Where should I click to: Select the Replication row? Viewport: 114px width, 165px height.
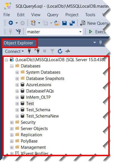click(31, 135)
